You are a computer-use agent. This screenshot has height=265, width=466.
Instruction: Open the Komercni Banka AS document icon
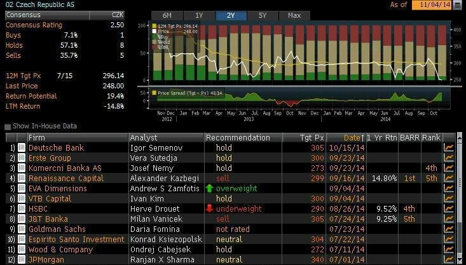point(22,168)
